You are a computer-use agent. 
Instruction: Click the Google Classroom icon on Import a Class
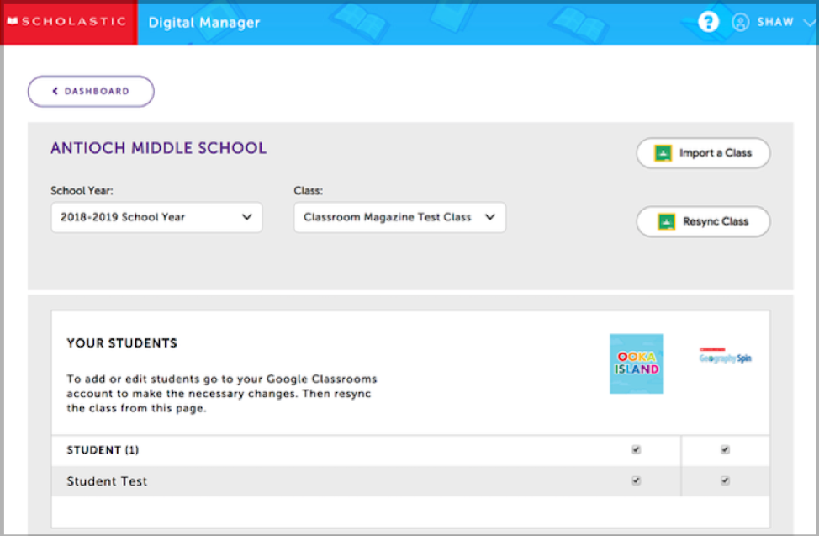coord(665,153)
